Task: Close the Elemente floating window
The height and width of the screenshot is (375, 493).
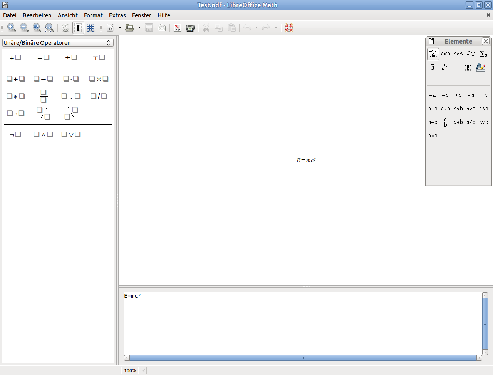Action: click(486, 41)
